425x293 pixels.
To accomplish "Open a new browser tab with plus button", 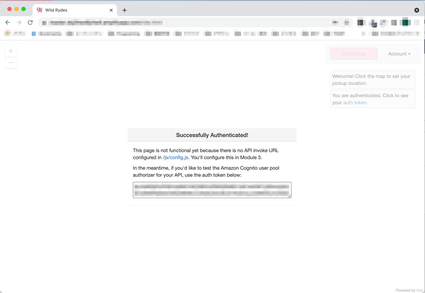I will 124,10.
